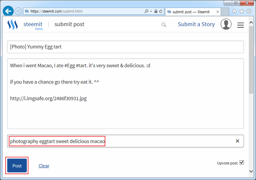Click the Steemit search magnifier icon

point(164,25)
